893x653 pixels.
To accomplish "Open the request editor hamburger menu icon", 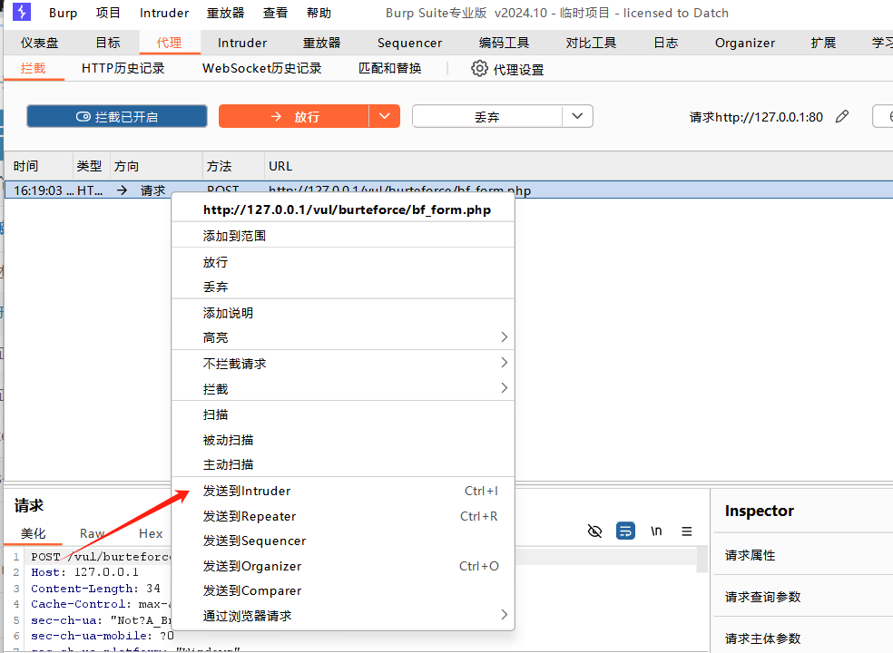I will point(687,531).
